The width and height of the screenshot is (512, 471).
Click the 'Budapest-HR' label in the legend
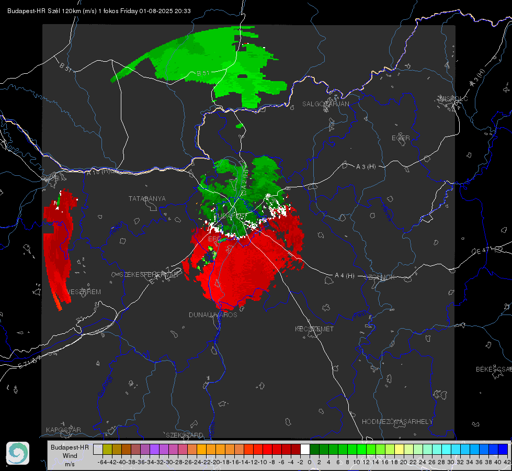pos(70,447)
